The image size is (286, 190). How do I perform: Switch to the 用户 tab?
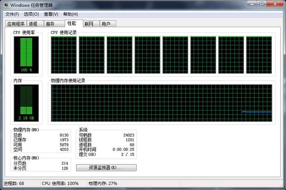pyautogui.click(x=108, y=24)
